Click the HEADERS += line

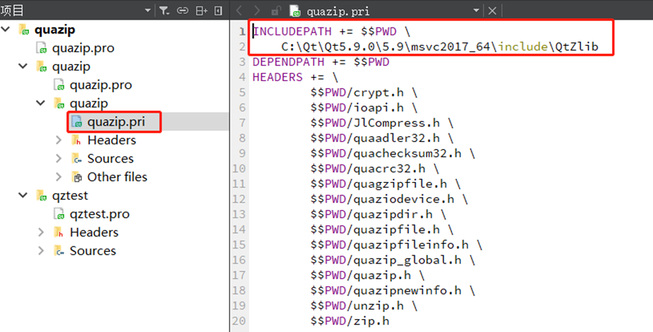coord(295,77)
